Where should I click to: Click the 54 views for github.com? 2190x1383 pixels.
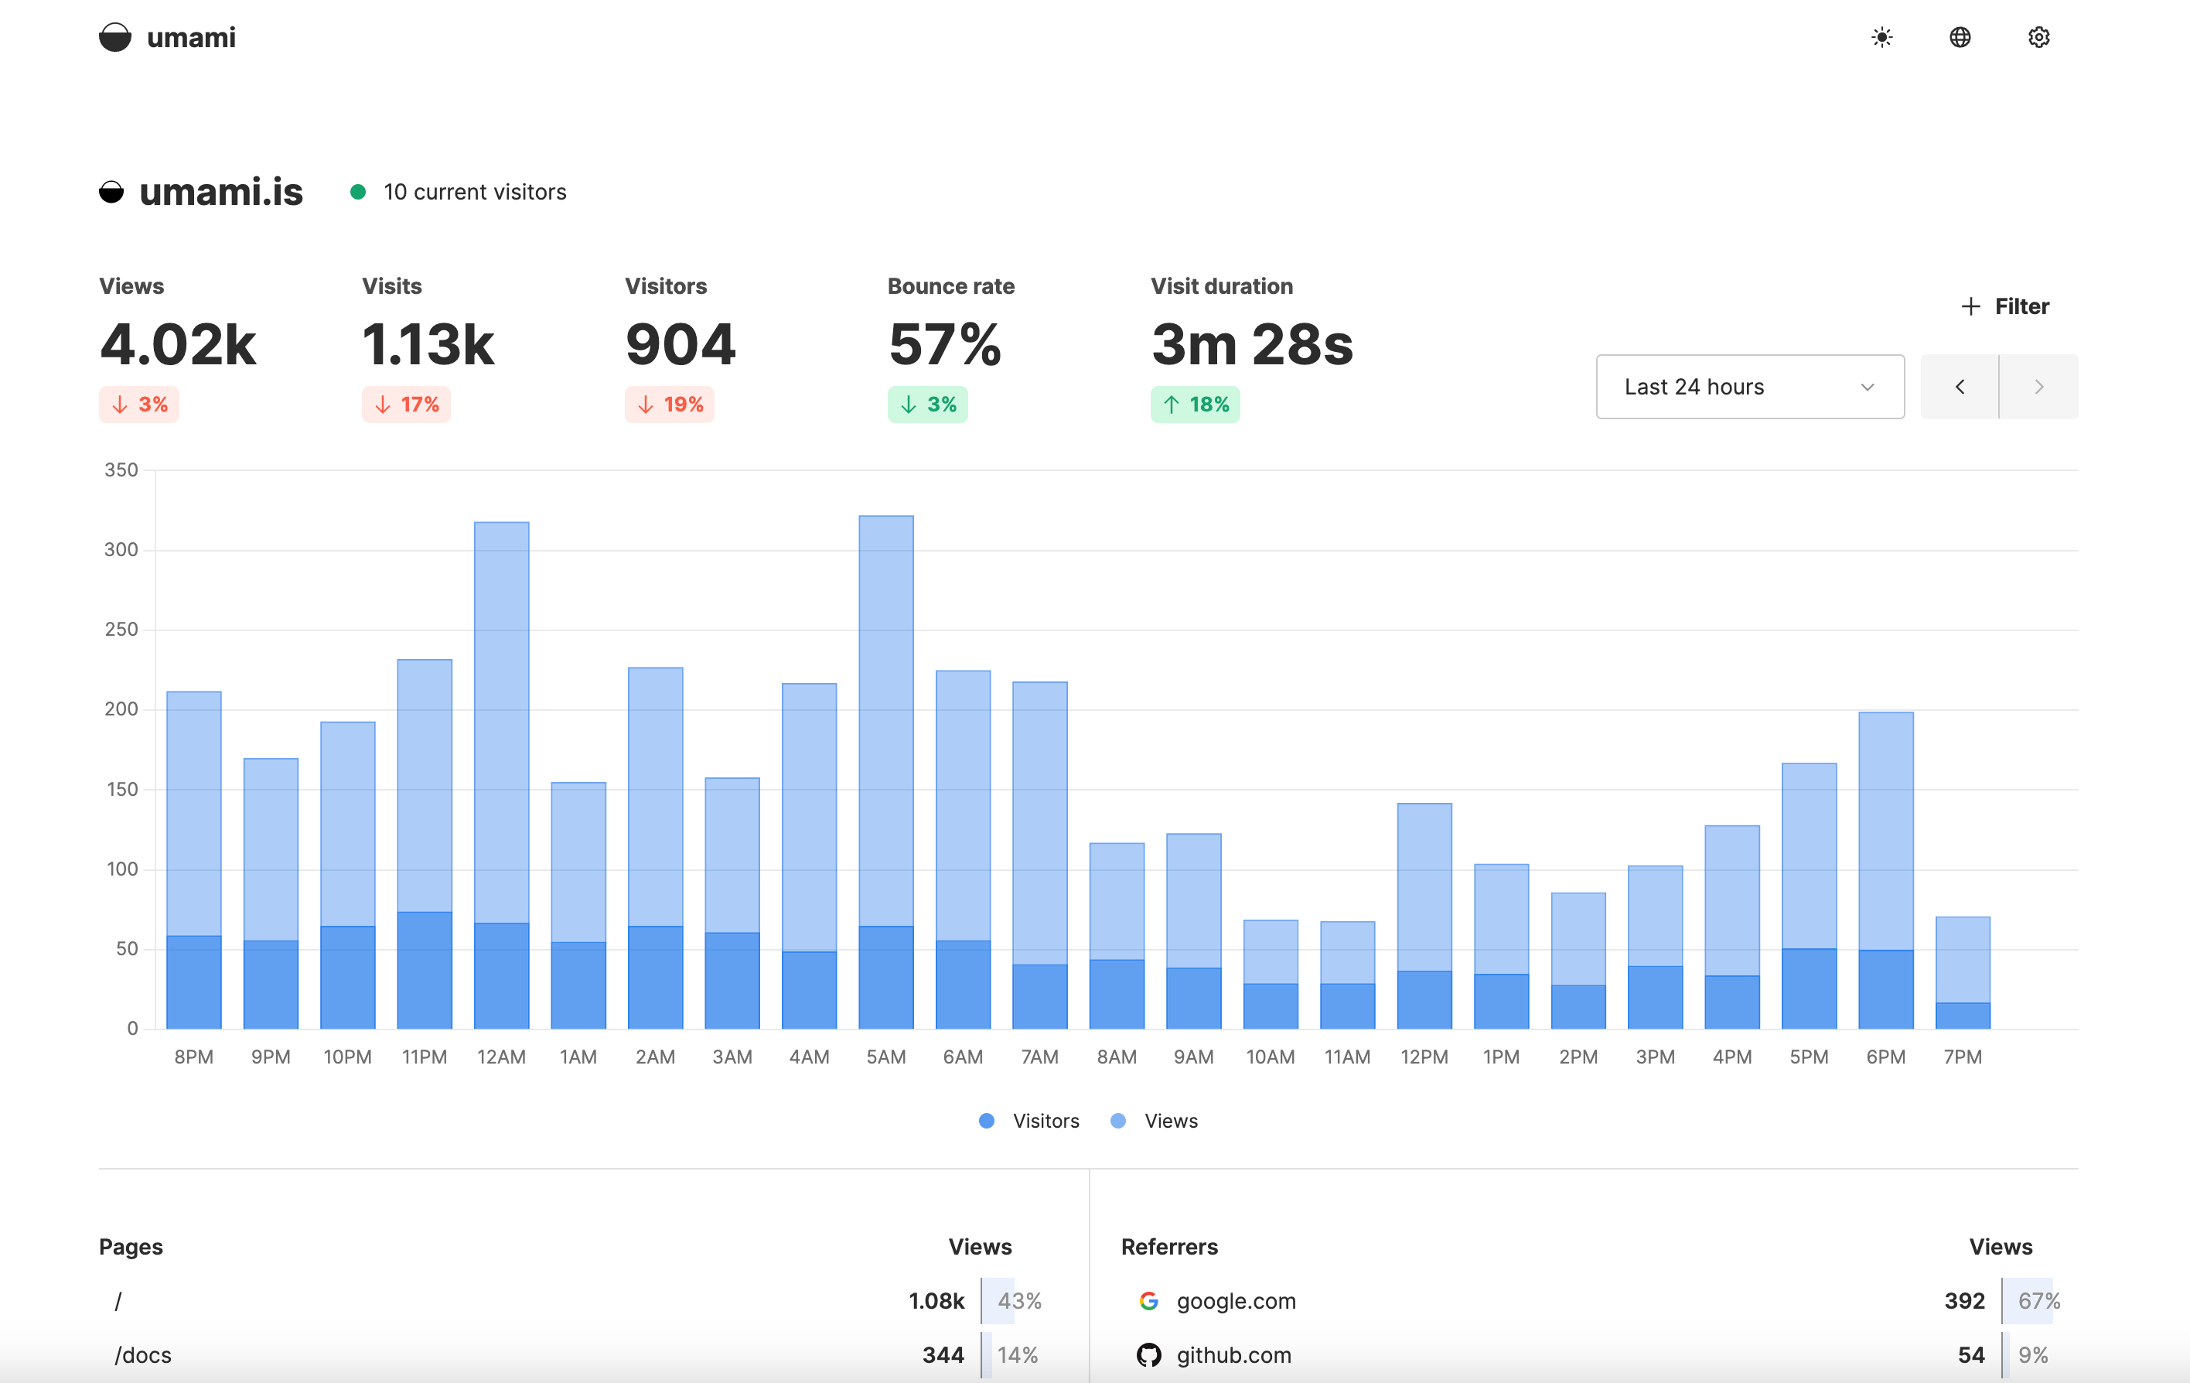tap(1971, 1355)
